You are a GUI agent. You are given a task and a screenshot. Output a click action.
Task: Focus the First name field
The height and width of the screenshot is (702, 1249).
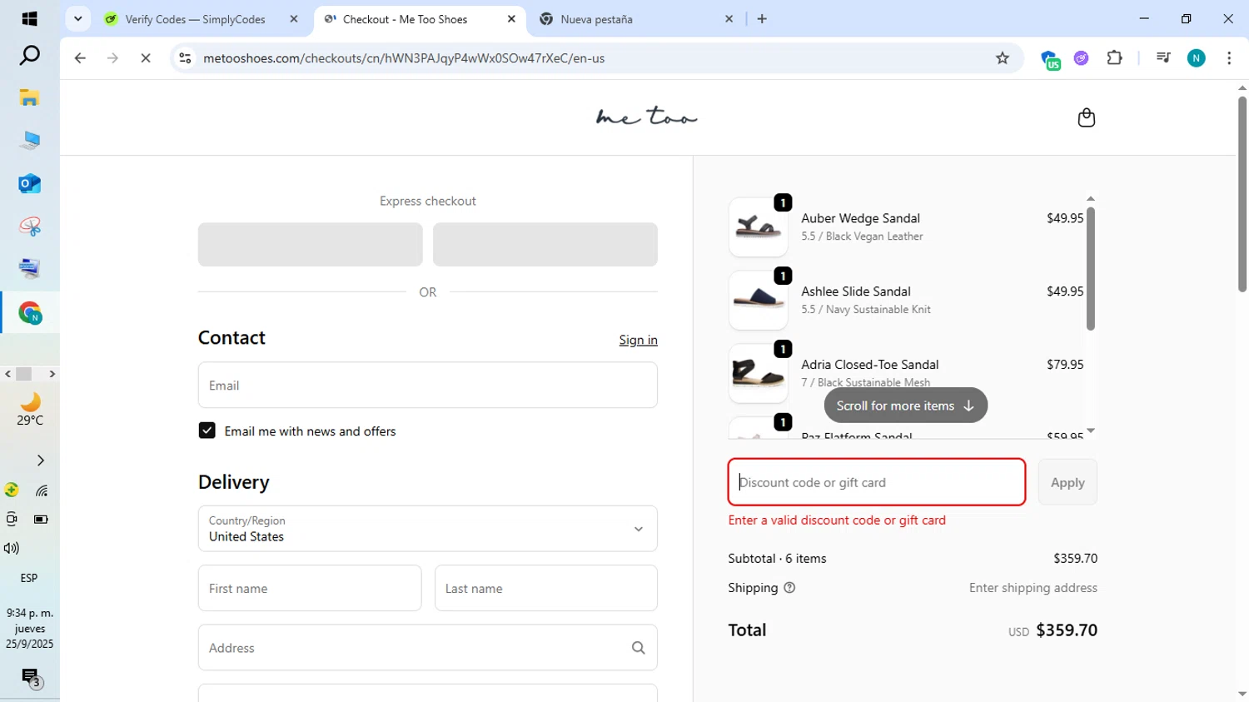tap(310, 588)
